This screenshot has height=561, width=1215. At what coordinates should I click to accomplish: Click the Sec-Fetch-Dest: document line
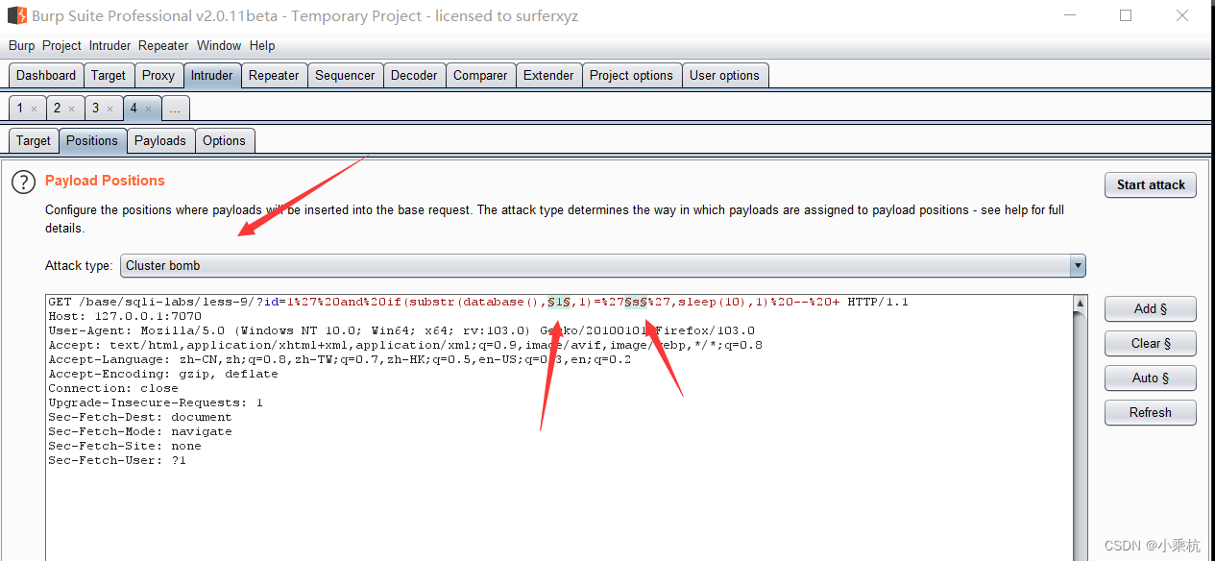140,417
